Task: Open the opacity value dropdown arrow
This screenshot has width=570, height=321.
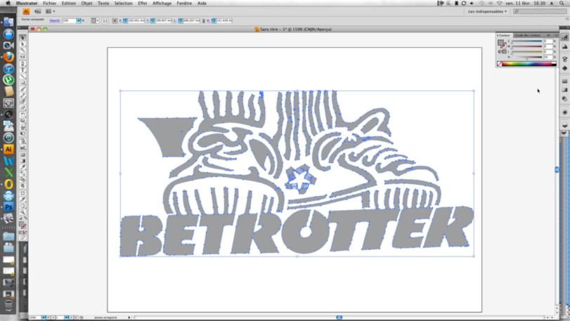Action: pos(79,20)
